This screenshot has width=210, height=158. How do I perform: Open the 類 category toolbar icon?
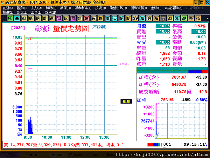[79, 18]
